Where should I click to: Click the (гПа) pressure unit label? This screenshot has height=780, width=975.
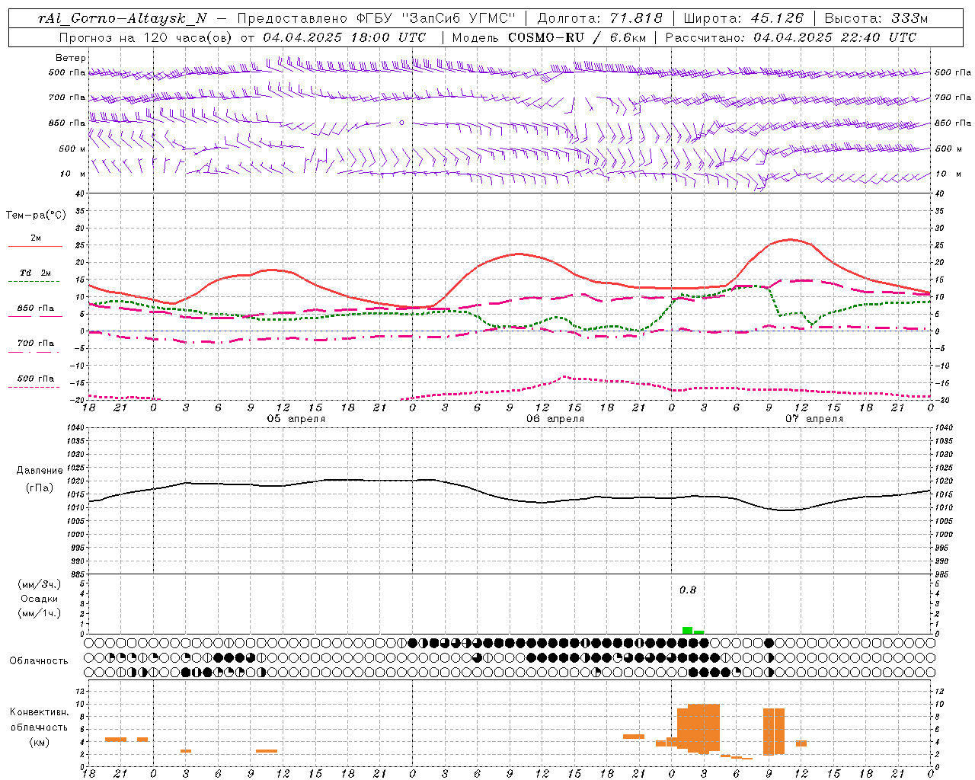click(x=40, y=488)
